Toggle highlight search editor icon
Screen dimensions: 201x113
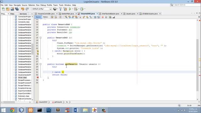tap(76, 17)
